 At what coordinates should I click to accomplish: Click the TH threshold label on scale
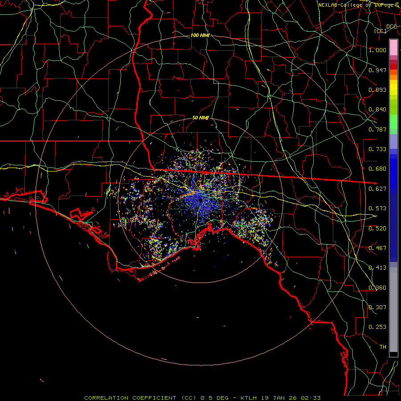pos(383,347)
